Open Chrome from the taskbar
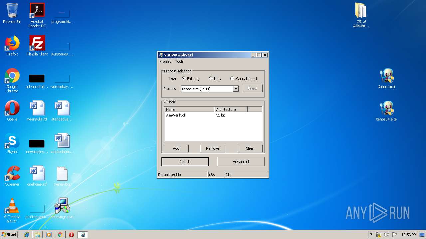The height and width of the screenshot is (239, 426). (x=60, y=235)
